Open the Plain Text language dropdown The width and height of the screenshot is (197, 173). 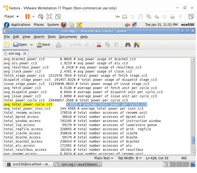pyautogui.click(x=104, y=158)
